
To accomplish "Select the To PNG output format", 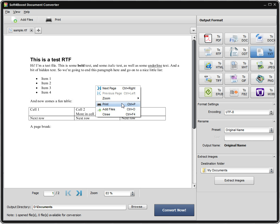I will click(x=263, y=79).
